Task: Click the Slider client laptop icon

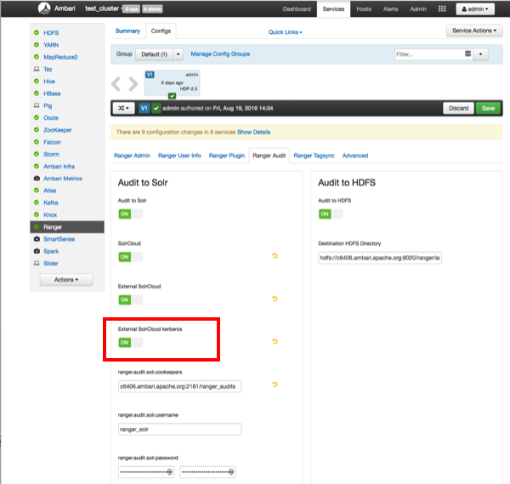Action: click(37, 264)
